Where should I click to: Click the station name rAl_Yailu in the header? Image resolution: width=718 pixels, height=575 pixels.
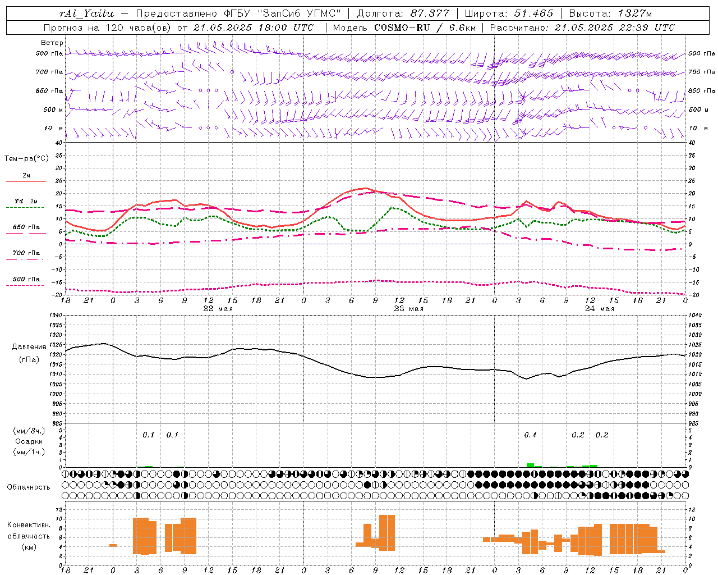coord(86,13)
